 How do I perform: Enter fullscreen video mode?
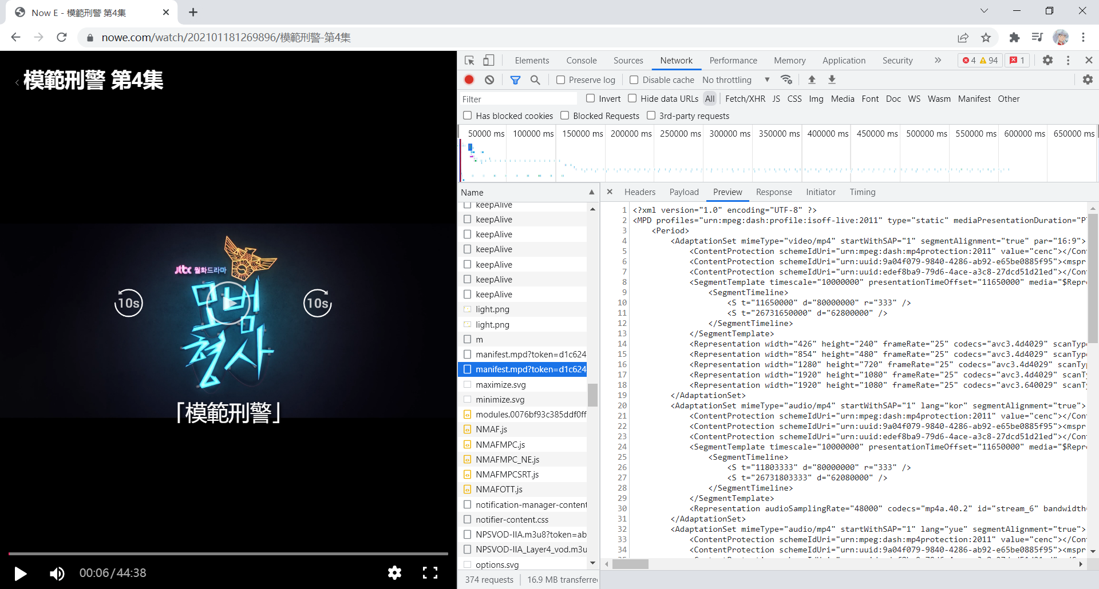(x=430, y=572)
